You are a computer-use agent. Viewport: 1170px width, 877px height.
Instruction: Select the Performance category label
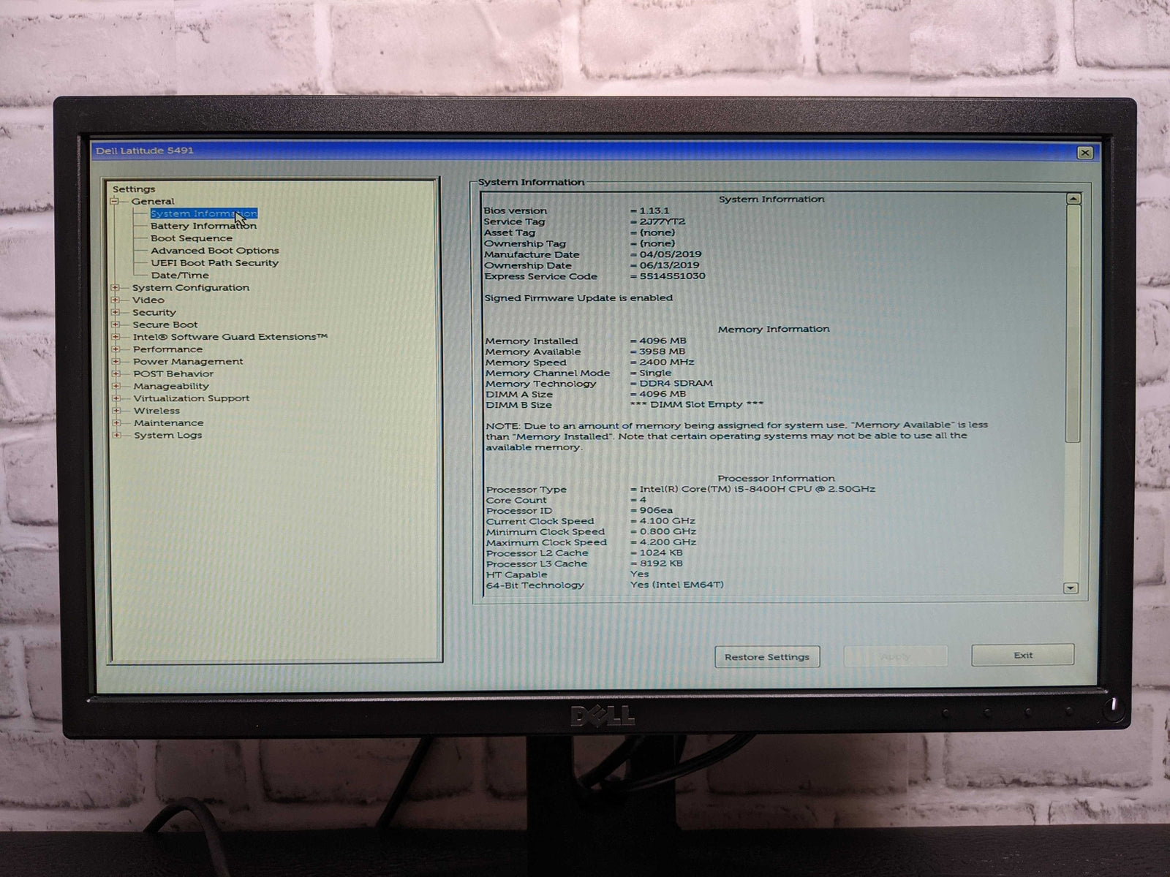[x=168, y=349]
